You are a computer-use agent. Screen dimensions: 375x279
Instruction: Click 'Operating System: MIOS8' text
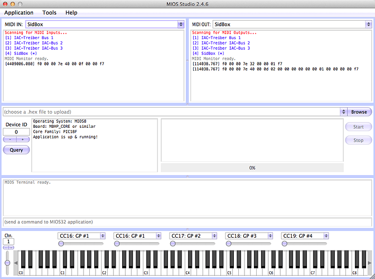pyautogui.click(x=60, y=121)
